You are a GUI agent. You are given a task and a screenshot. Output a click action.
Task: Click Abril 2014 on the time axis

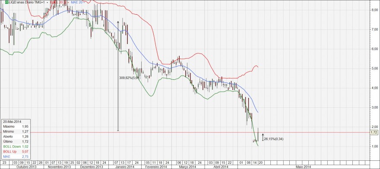point(221,167)
